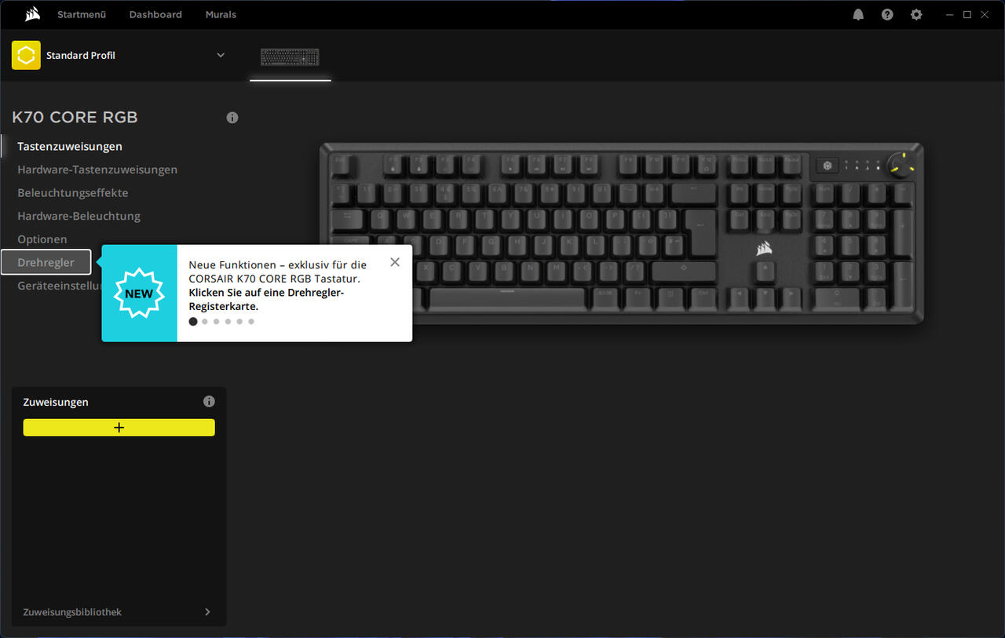The width and height of the screenshot is (1005, 638).
Task: Select the V key
Action: click(477, 272)
